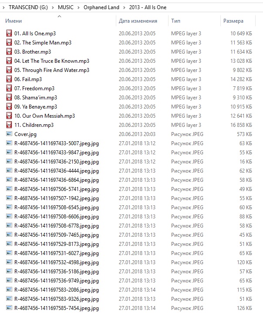Select the Cover.jpg image file icon
263x313 pixels.
9,134
